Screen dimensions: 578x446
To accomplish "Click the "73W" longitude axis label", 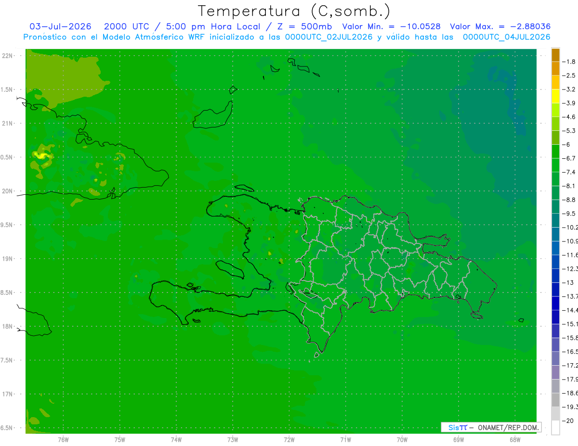I will (233, 439).
